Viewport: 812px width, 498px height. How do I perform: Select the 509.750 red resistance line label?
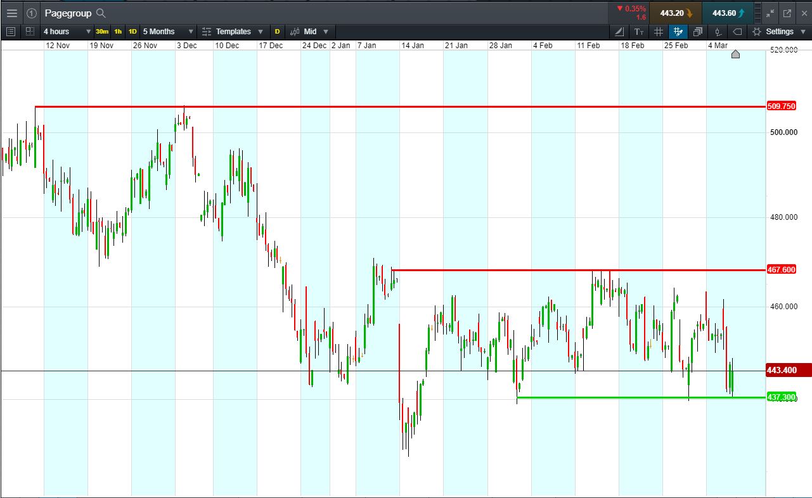pos(781,106)
